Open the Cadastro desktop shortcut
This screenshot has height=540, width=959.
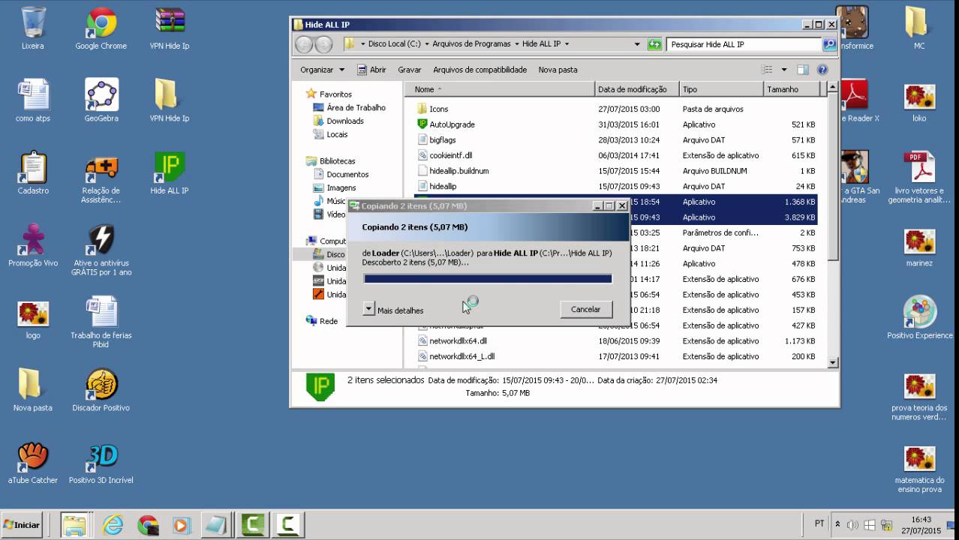33,173
